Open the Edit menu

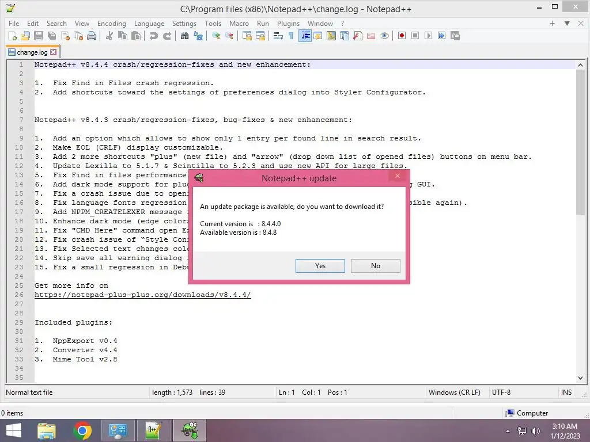(33, 23)
